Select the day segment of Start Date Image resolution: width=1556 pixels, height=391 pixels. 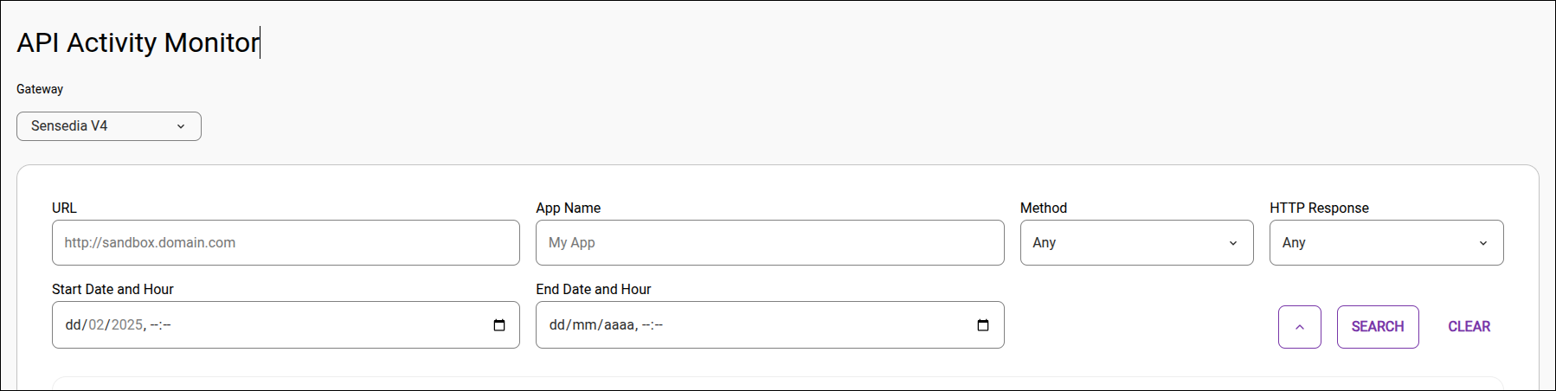click(73, 325)
